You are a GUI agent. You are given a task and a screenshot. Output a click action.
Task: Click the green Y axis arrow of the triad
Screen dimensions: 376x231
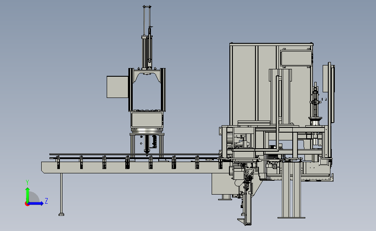click(x=27, y=195)
